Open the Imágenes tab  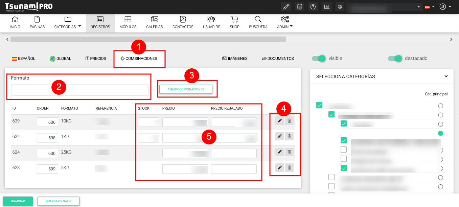235,59
